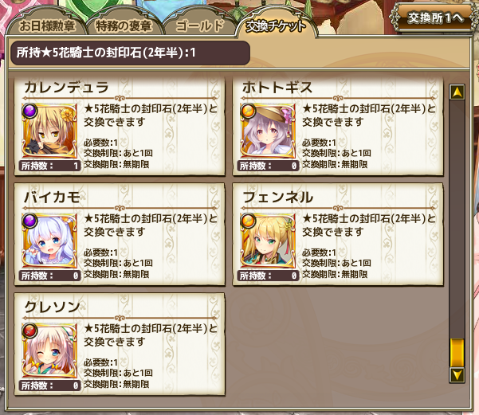Click the scroll down arrow button
Image resolution: width=479 pixels, height=415 pixels.
457,375
